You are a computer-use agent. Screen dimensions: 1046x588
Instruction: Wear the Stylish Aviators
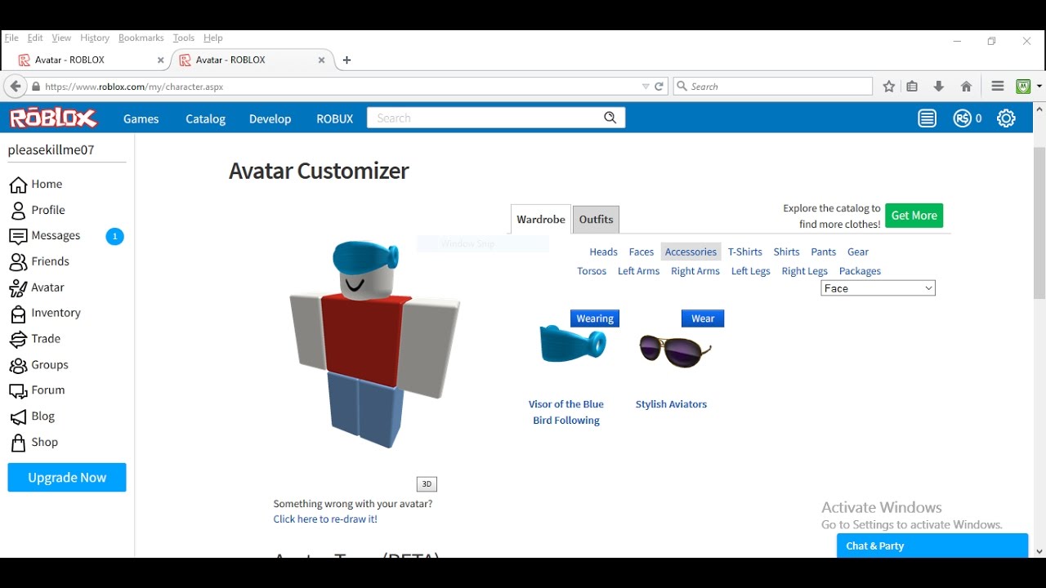[703, 318]
